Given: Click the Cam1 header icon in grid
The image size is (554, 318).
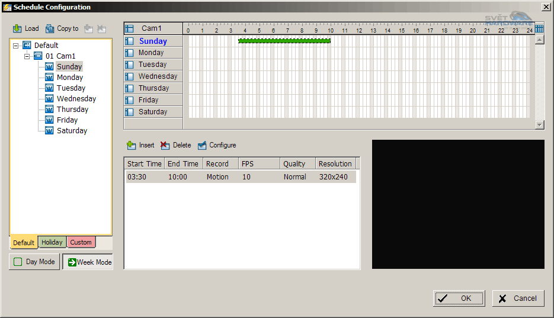Looking at the screenshot, I should (130, 28).
